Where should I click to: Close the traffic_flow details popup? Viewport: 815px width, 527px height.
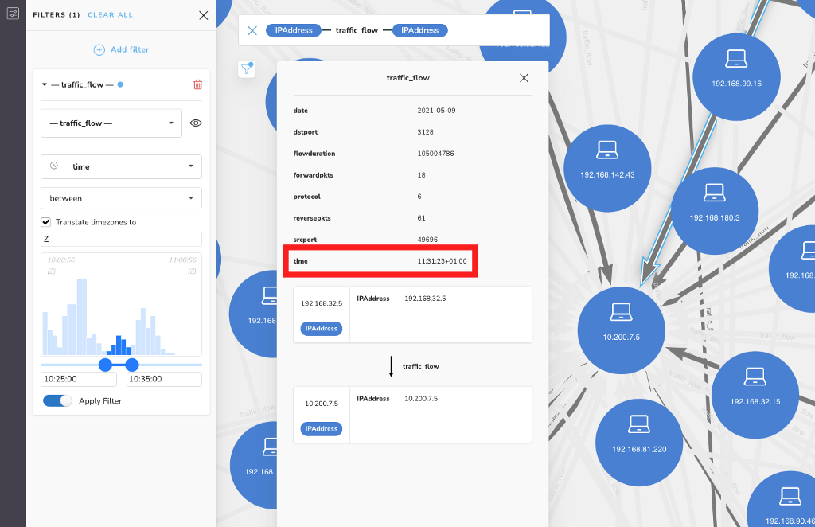(524, 78)
